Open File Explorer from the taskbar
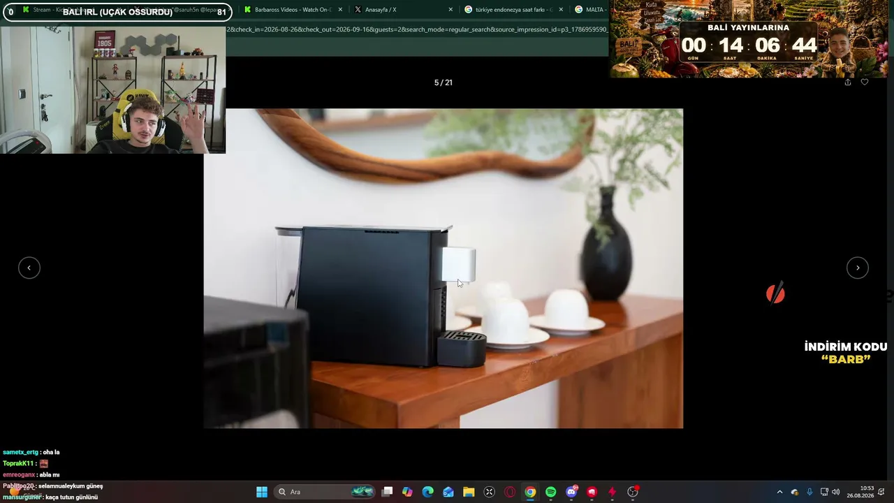The image size is (894, 503). 469,492
